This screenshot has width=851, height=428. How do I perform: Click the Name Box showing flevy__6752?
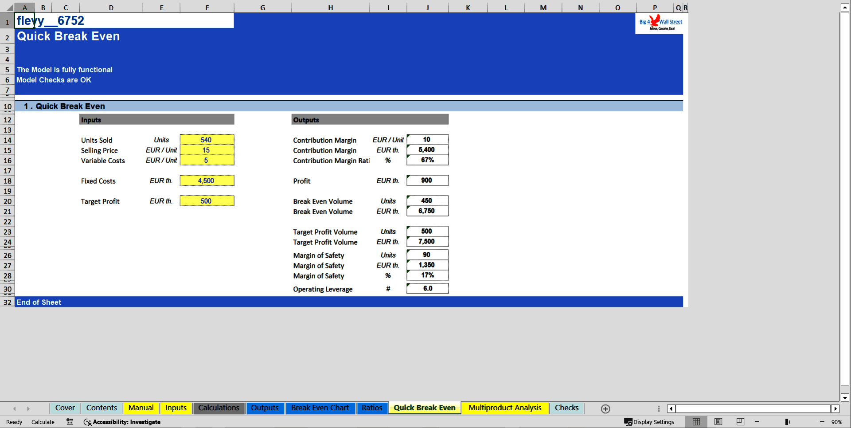coord(51,20)
